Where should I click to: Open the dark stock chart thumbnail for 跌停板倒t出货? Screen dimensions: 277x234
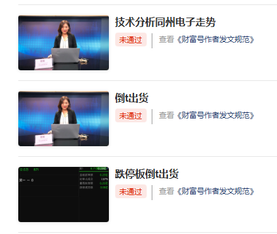coord(64,194)
